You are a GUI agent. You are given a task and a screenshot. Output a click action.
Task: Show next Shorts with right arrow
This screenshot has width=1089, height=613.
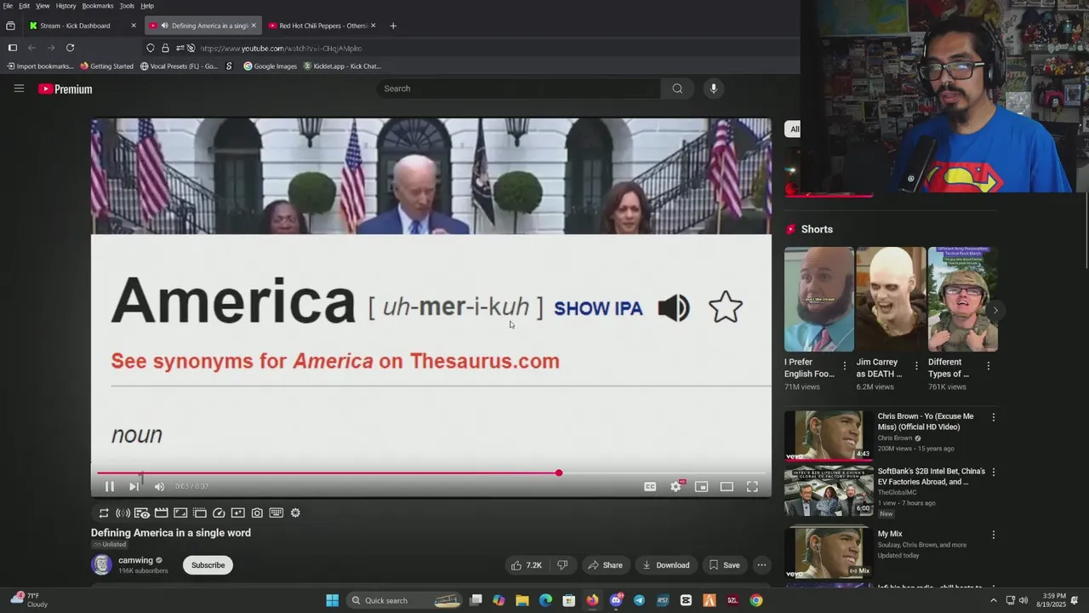(x=995, y=311)
